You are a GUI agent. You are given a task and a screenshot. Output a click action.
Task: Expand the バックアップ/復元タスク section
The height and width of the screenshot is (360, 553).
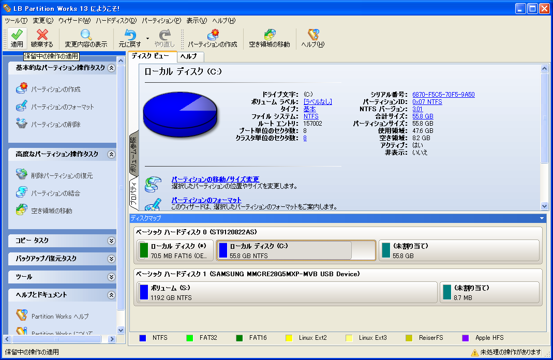(x=111, y=259)
